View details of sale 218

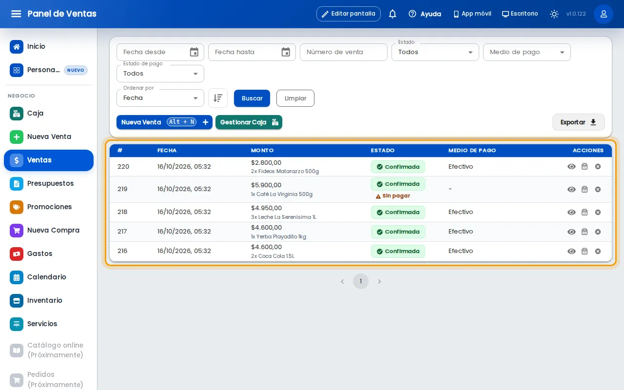click(x=571, y=213)
